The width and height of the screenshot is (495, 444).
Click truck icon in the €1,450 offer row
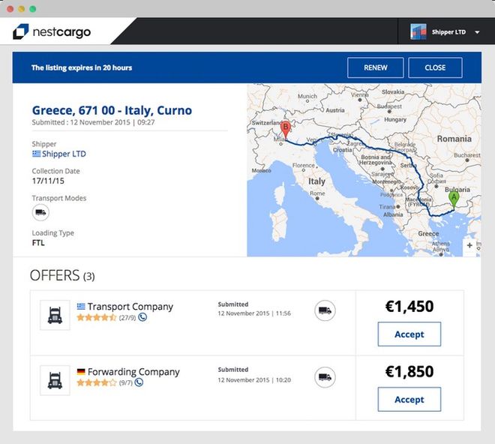tap(325, 311)
